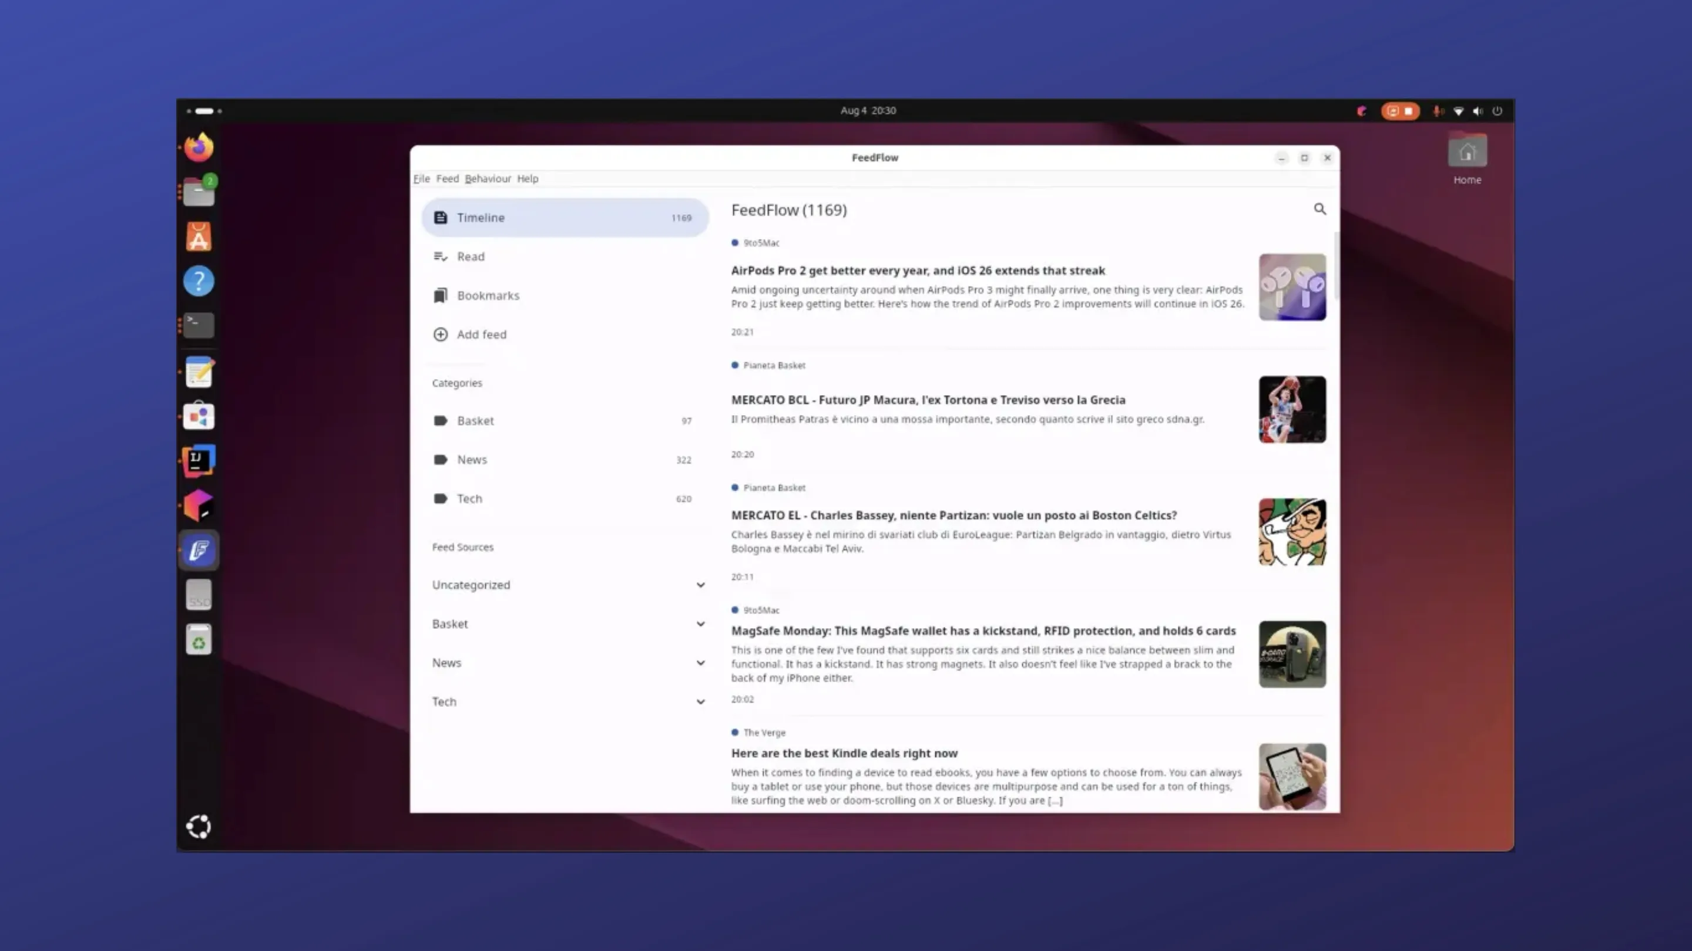Open the Trash from the dock

199,639
